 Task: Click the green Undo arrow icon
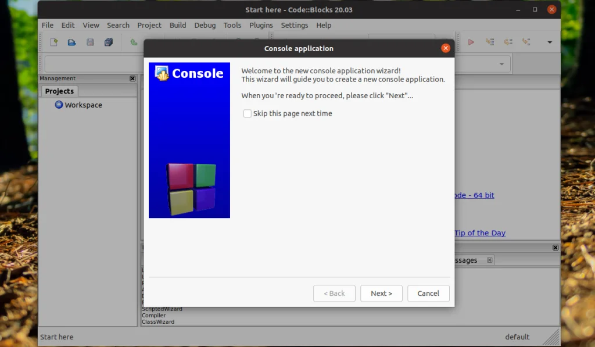(x=134, y=42)
